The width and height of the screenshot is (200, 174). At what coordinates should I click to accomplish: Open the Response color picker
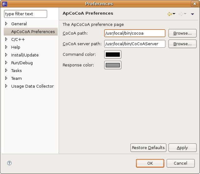coord(113,65)
